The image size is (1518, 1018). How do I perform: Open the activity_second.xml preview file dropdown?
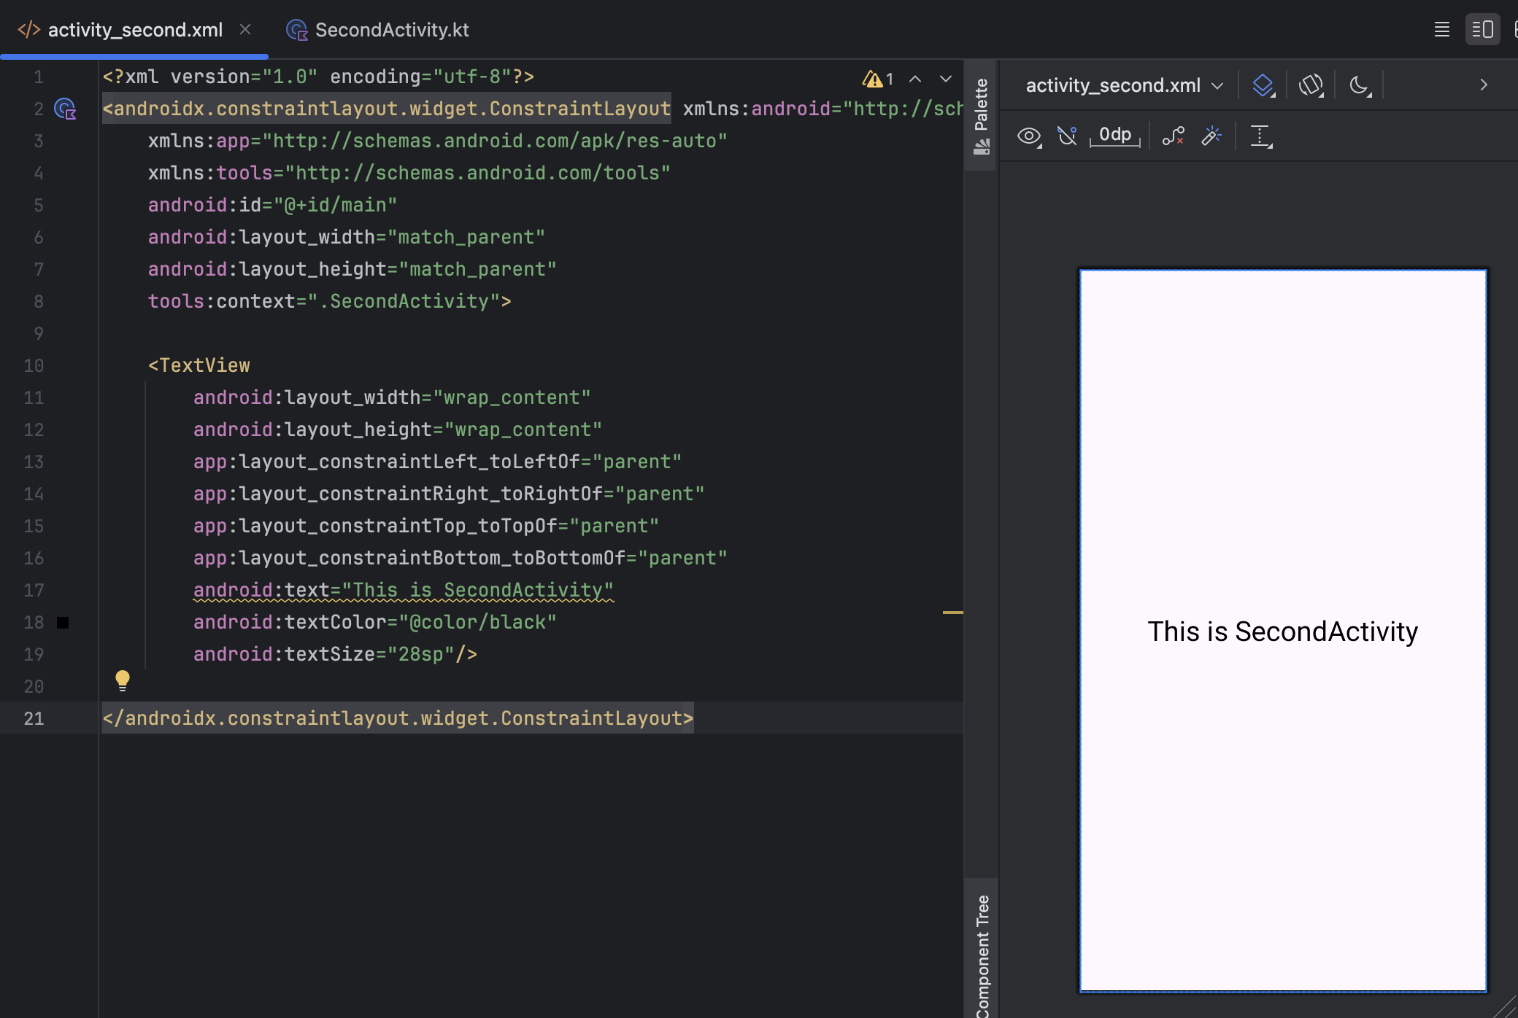coord(1124,85)
